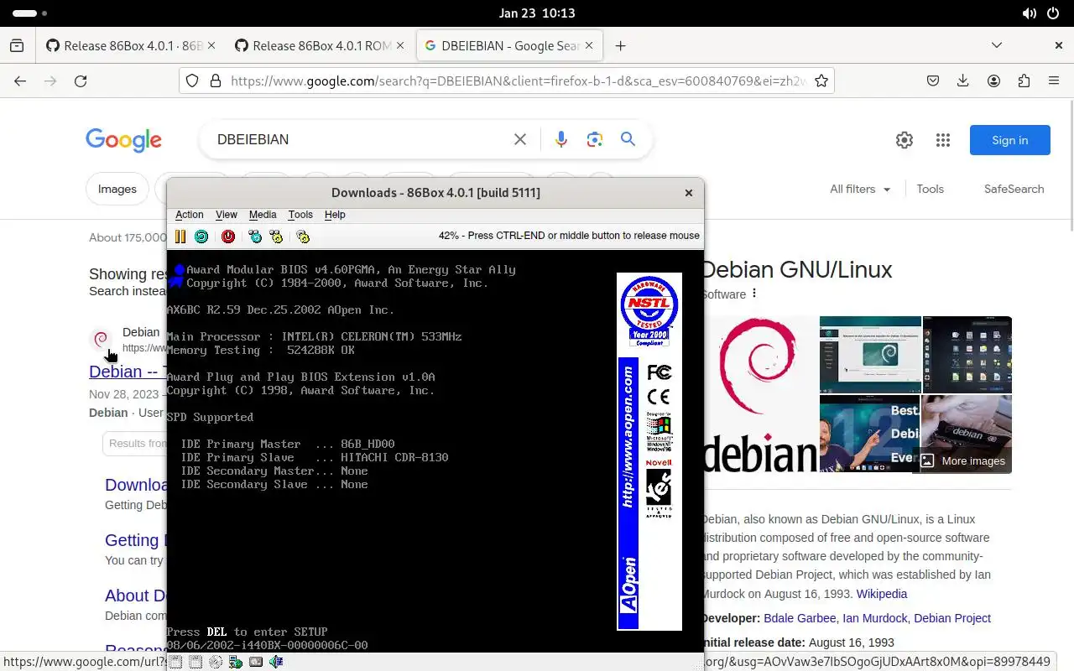Open a new Firefox tab

tap(620, 46)
